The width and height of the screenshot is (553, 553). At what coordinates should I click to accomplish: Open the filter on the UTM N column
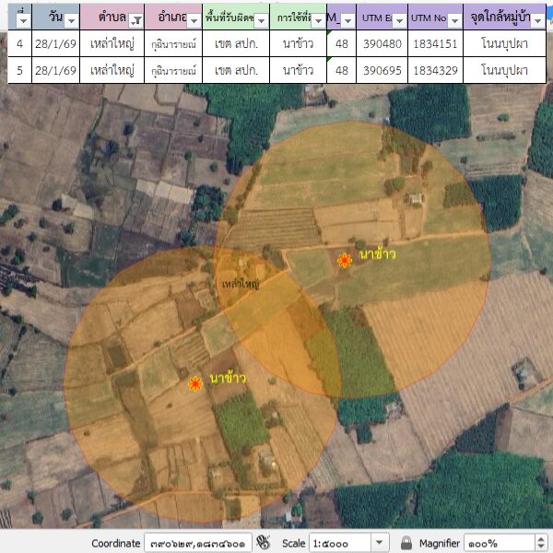click(453, 20)
